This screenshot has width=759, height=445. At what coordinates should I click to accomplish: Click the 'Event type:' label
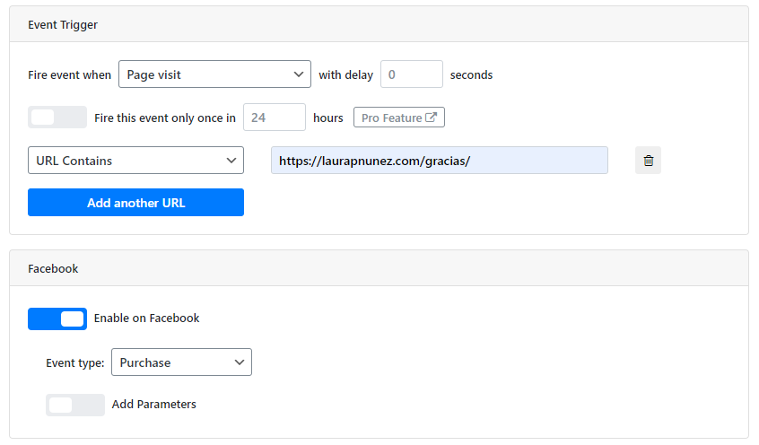(x=75, y=362)
